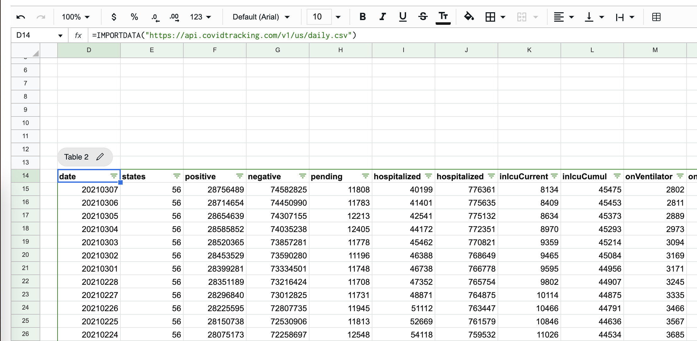Click the underline button
The width and height of the screenshot is (697, 341).
(403, 17)
